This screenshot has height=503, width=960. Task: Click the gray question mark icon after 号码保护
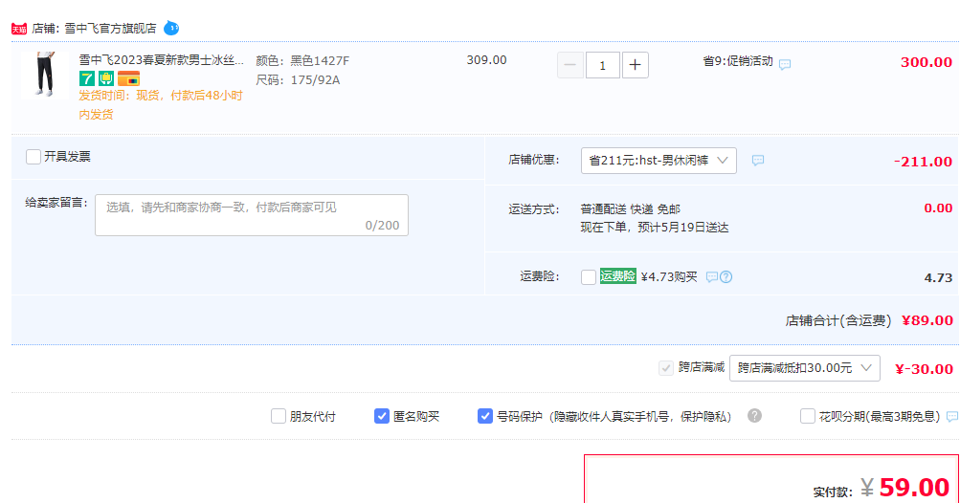(755, 416)
